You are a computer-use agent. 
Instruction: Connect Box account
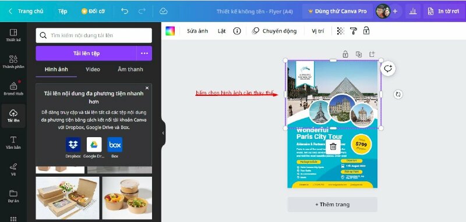115,145
